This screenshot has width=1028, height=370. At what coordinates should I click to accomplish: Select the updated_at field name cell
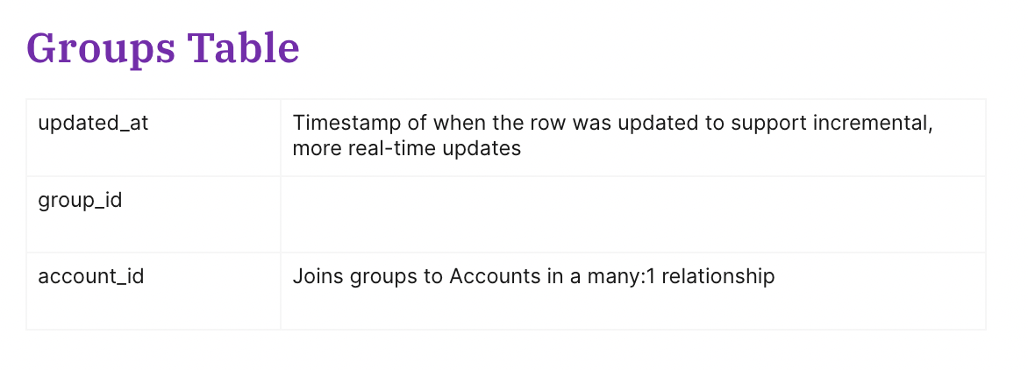coord(153,138)
